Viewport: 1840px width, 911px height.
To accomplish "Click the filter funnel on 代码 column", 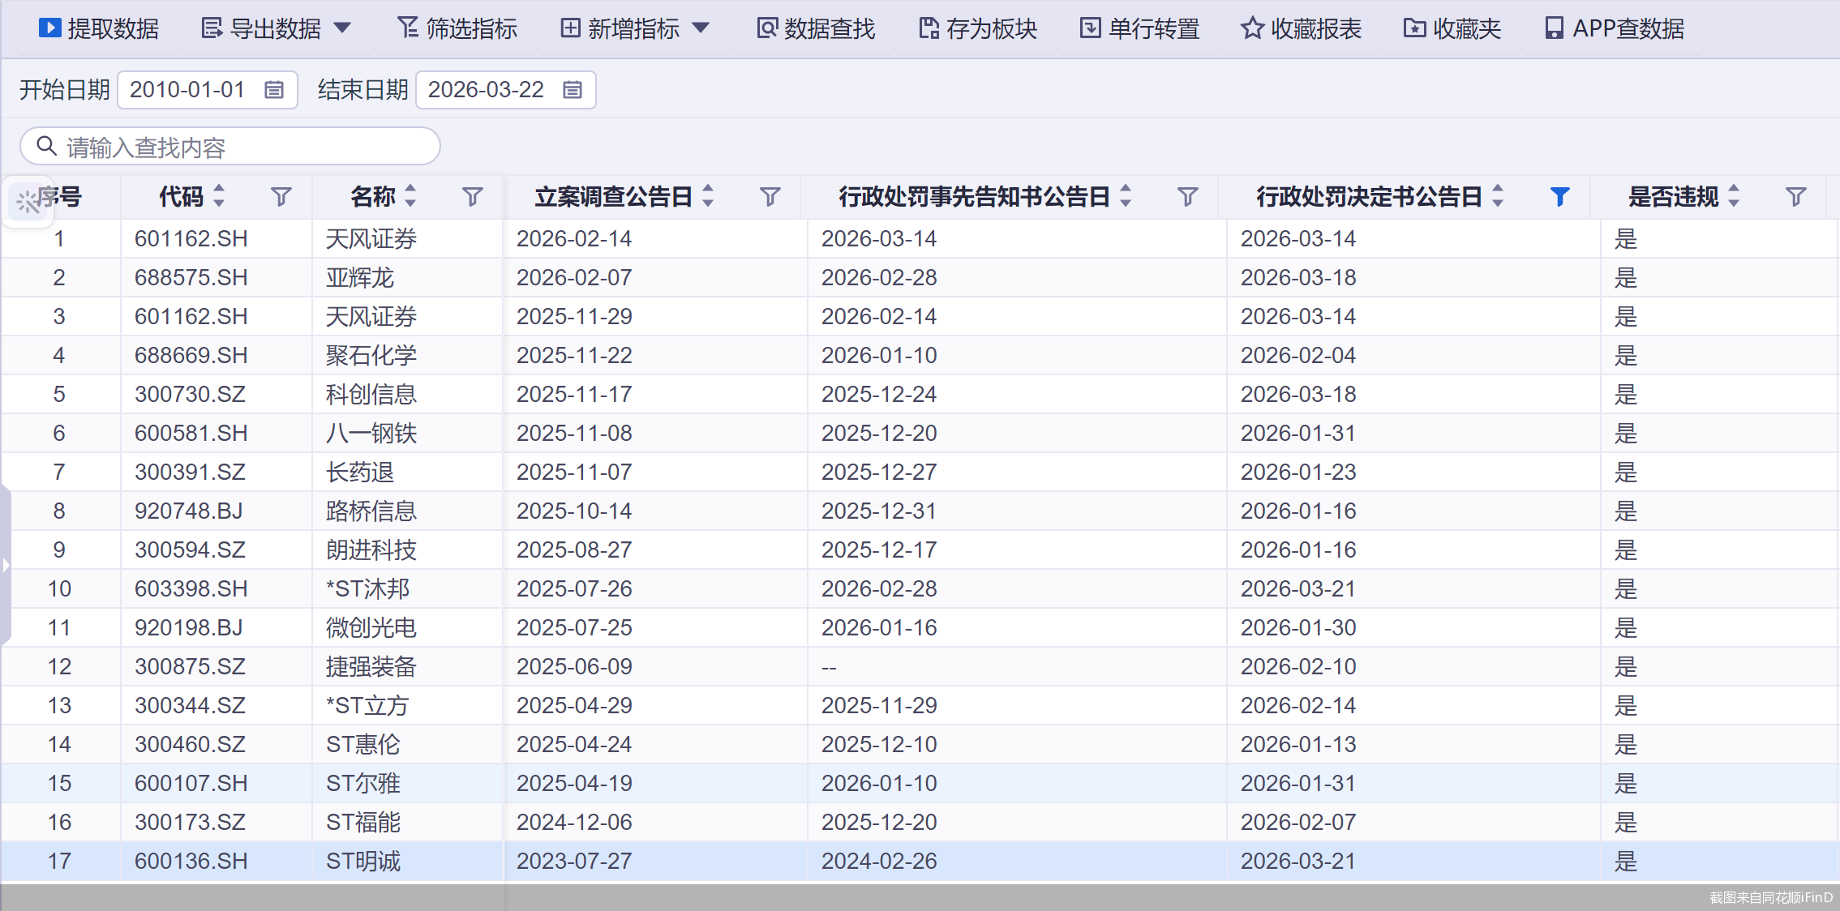I will pyautogui.click(x=281, y=196).
